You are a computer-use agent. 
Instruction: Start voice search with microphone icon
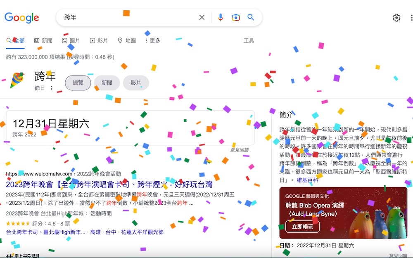click(221, 17)
